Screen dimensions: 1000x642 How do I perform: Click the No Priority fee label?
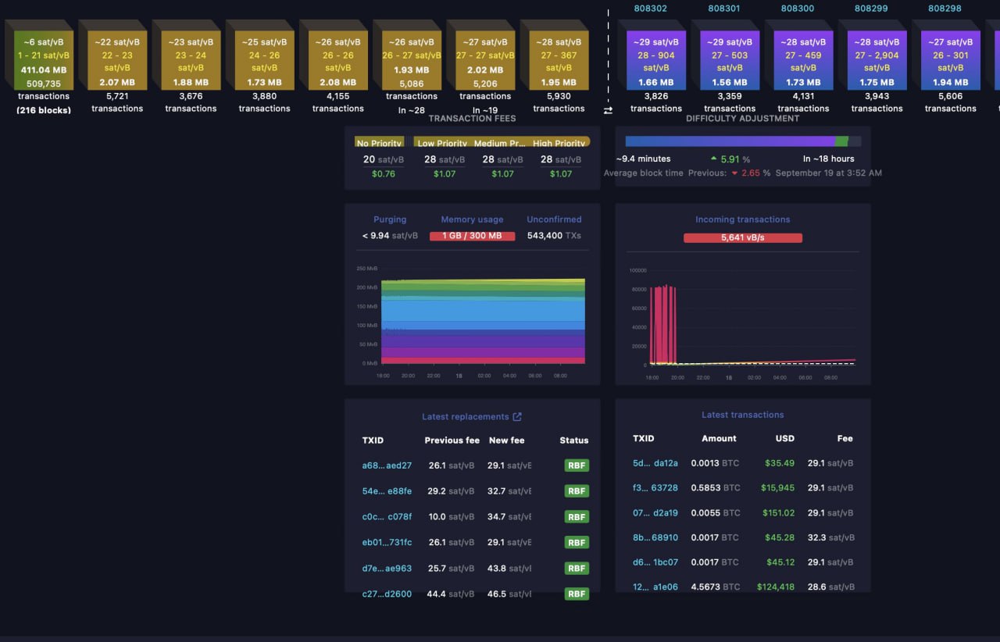tap(379, 143)
